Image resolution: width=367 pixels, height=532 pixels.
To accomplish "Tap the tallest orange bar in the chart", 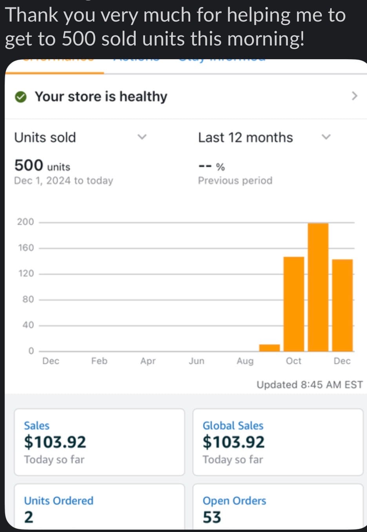I will coord(318,287).
